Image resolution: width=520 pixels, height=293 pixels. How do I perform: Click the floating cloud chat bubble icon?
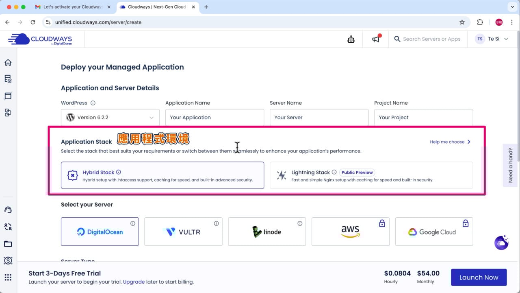[501, 243]
